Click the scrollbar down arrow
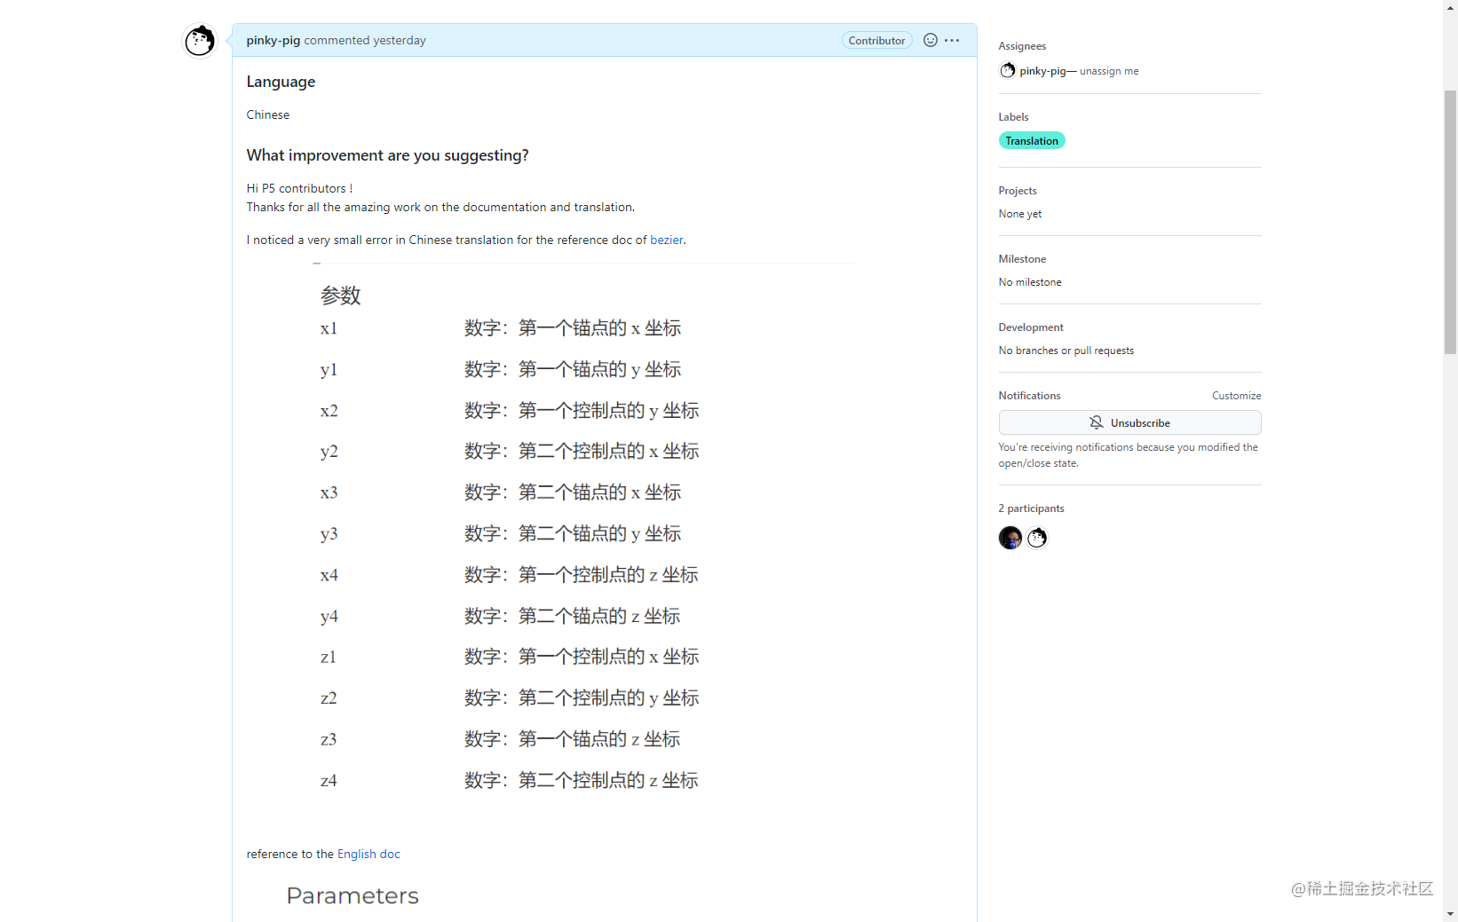1458x922 pixels. point(1450,913)
